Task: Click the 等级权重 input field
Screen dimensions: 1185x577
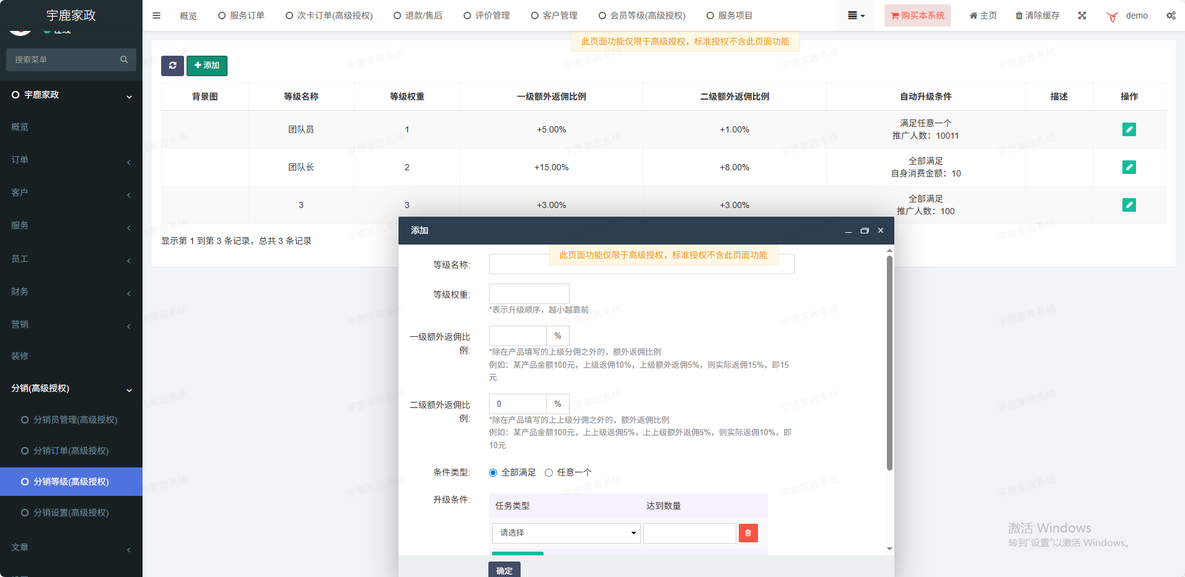Action: [529, 293]
